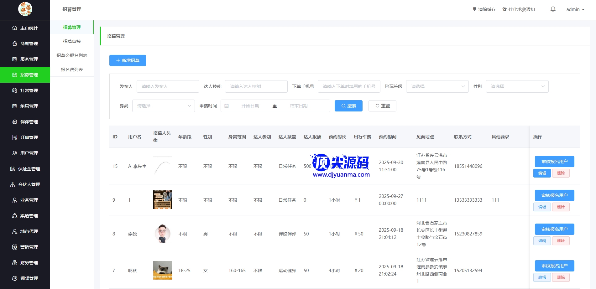Open the 性别 select dropdown
Viewport: 596px width, 289px height.
[x=517, y=86]
